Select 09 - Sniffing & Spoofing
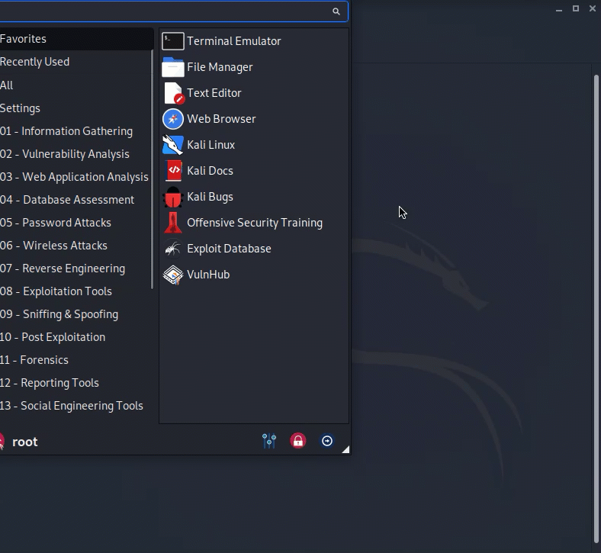The width and height of the screenshot is (601, 553). (x=75, y=314)
